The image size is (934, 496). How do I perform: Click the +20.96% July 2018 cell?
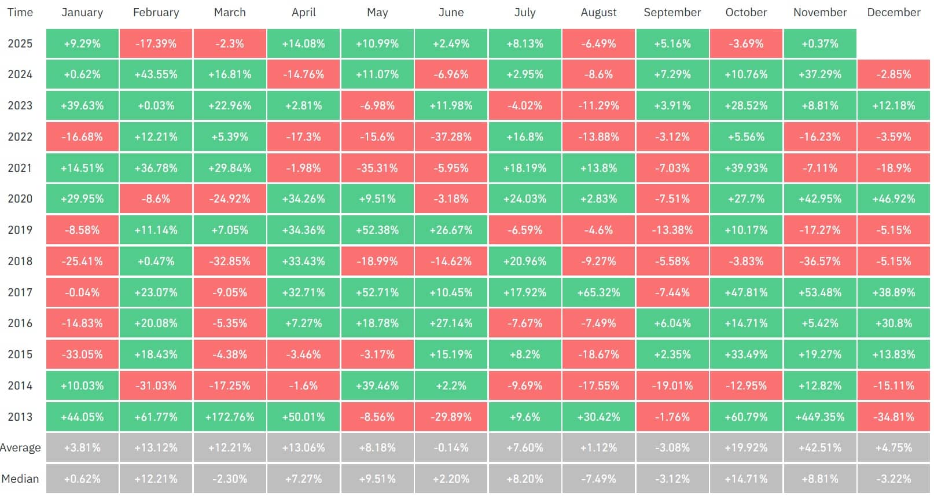click(x=525, y=261)
